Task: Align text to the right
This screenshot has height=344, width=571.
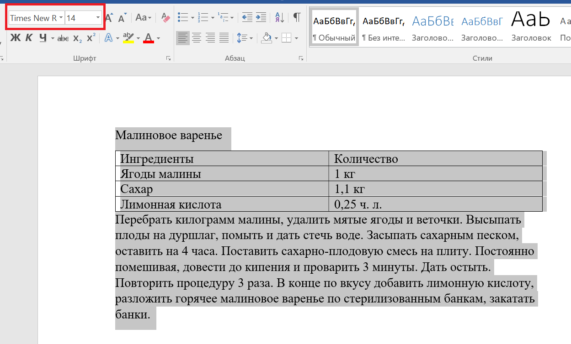Action: tap(210, 38)
